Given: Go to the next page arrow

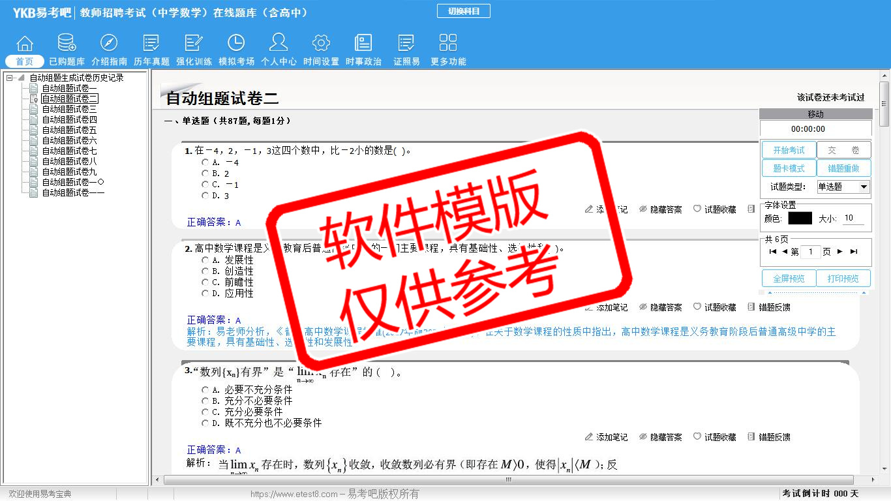Looking at the screenshot, I should (840, 252).
